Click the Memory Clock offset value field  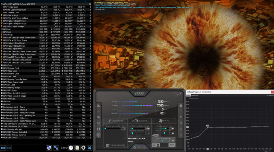pos(148,133)
